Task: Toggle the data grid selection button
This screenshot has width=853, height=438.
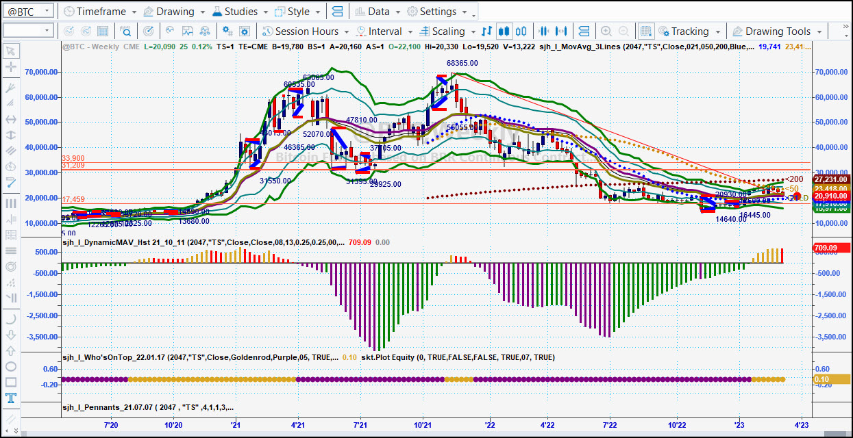Action: coord(645,31)
